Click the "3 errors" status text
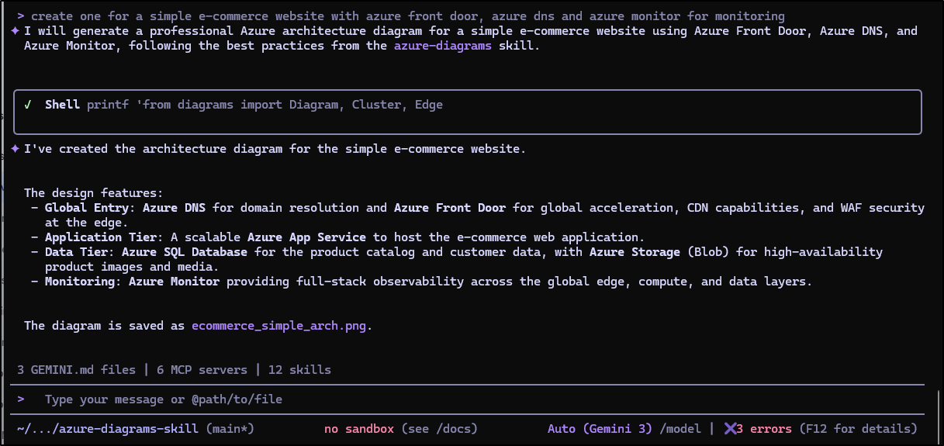Screen dimensions: 944x446 click(x=763, y=429)
